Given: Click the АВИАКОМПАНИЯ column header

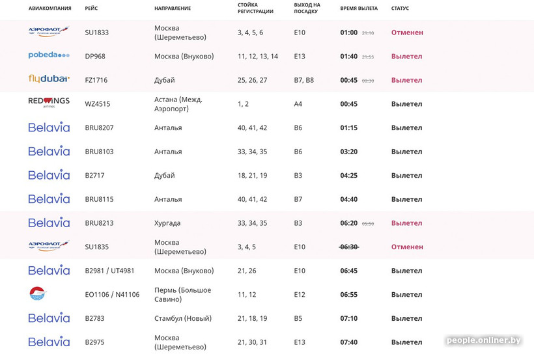Looking at the screenshot, I should pyautogui.click(x=50, y=8).
